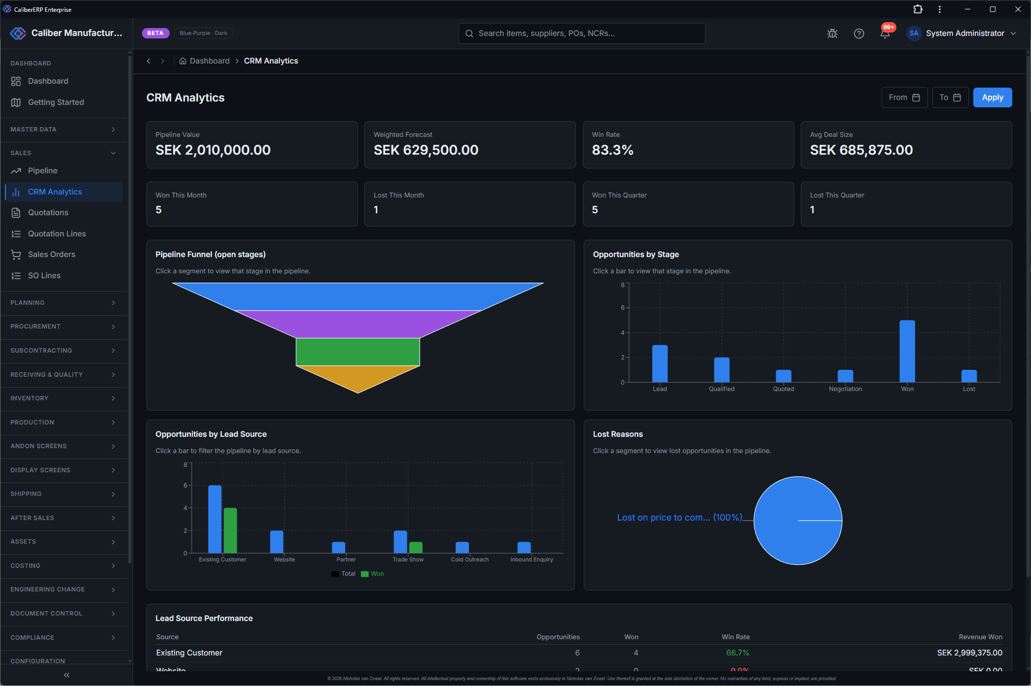Click the purple funnel segment
The height and width of the screenshot is (686, 1031).
(357, 324)
